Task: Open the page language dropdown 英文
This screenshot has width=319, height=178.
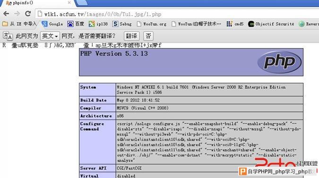Action: (50, 36)
